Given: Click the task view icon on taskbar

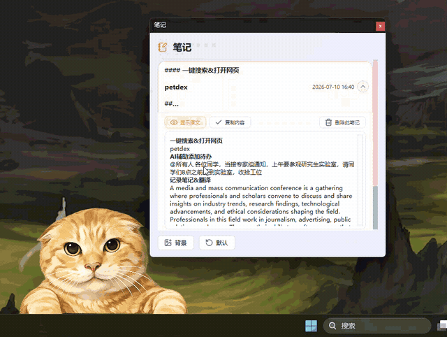Looking at the screenshot, I should (442, 326).
